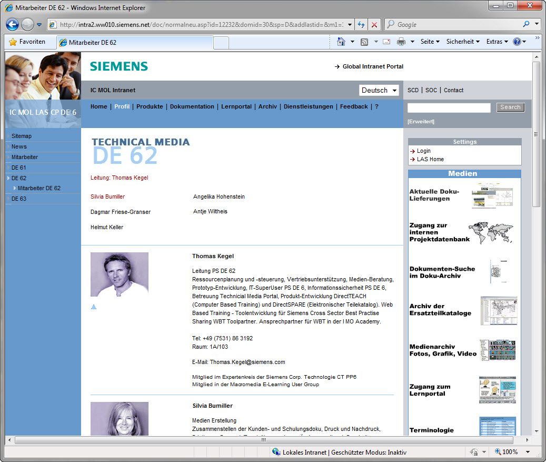Click the RSS feeds icon

[364, 42]
